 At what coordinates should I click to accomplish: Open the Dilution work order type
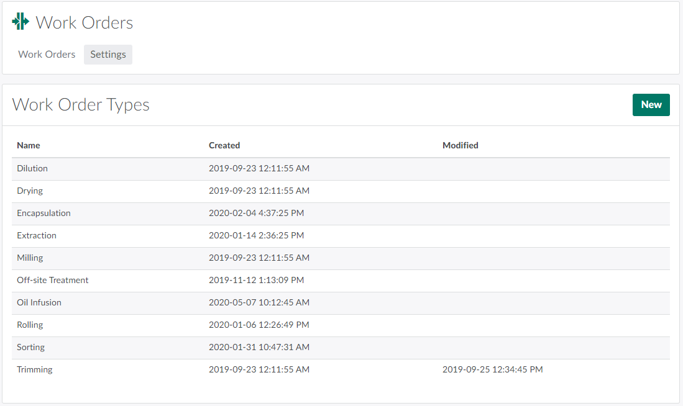click(32, 168)
